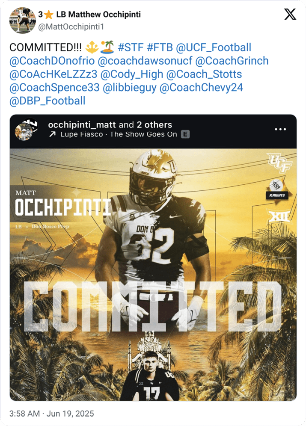Open the @DBP_Football mention
This screenshot has width=306, height=426.
pyautogui.click(x=48, y=101)
